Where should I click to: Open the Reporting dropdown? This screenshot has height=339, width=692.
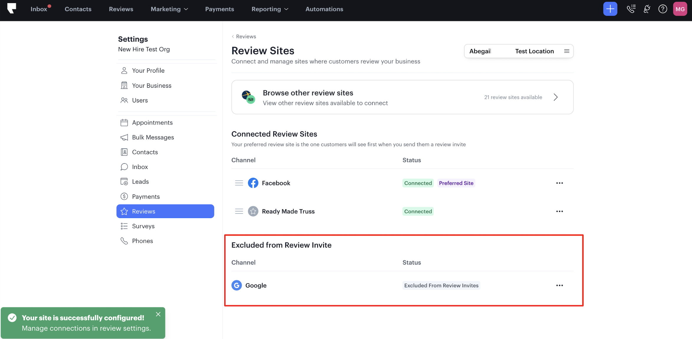tap(269, 9)
